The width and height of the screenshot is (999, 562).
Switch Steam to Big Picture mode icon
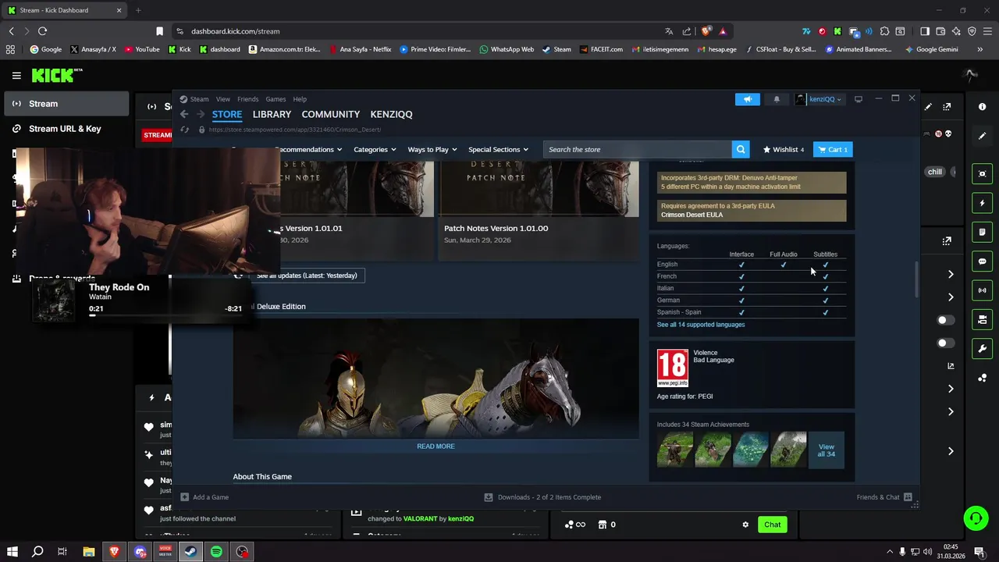click(859, 99)
